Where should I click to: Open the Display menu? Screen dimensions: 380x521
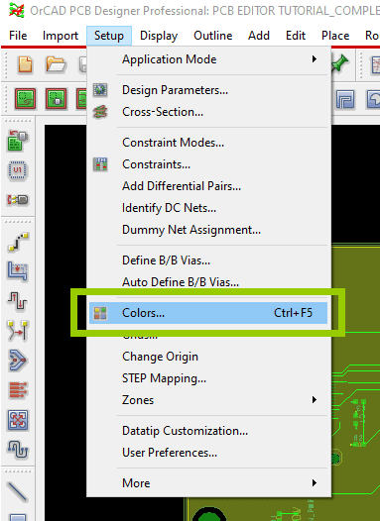tap(159, 36)
